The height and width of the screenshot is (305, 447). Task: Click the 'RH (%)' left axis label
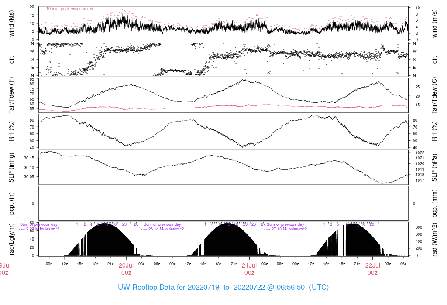11,131
